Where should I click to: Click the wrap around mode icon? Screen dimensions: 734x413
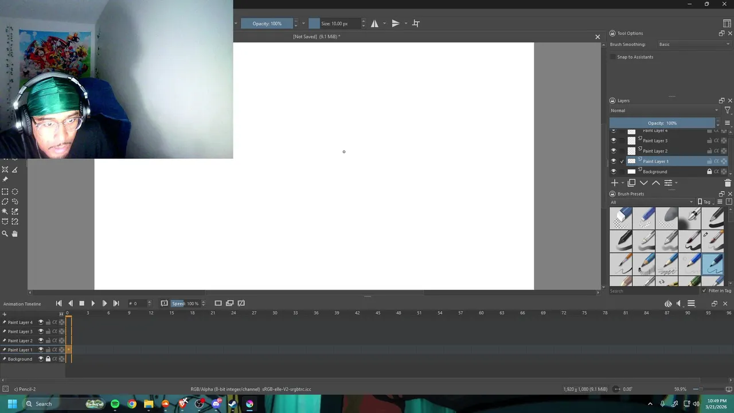(x=416, y=24)
